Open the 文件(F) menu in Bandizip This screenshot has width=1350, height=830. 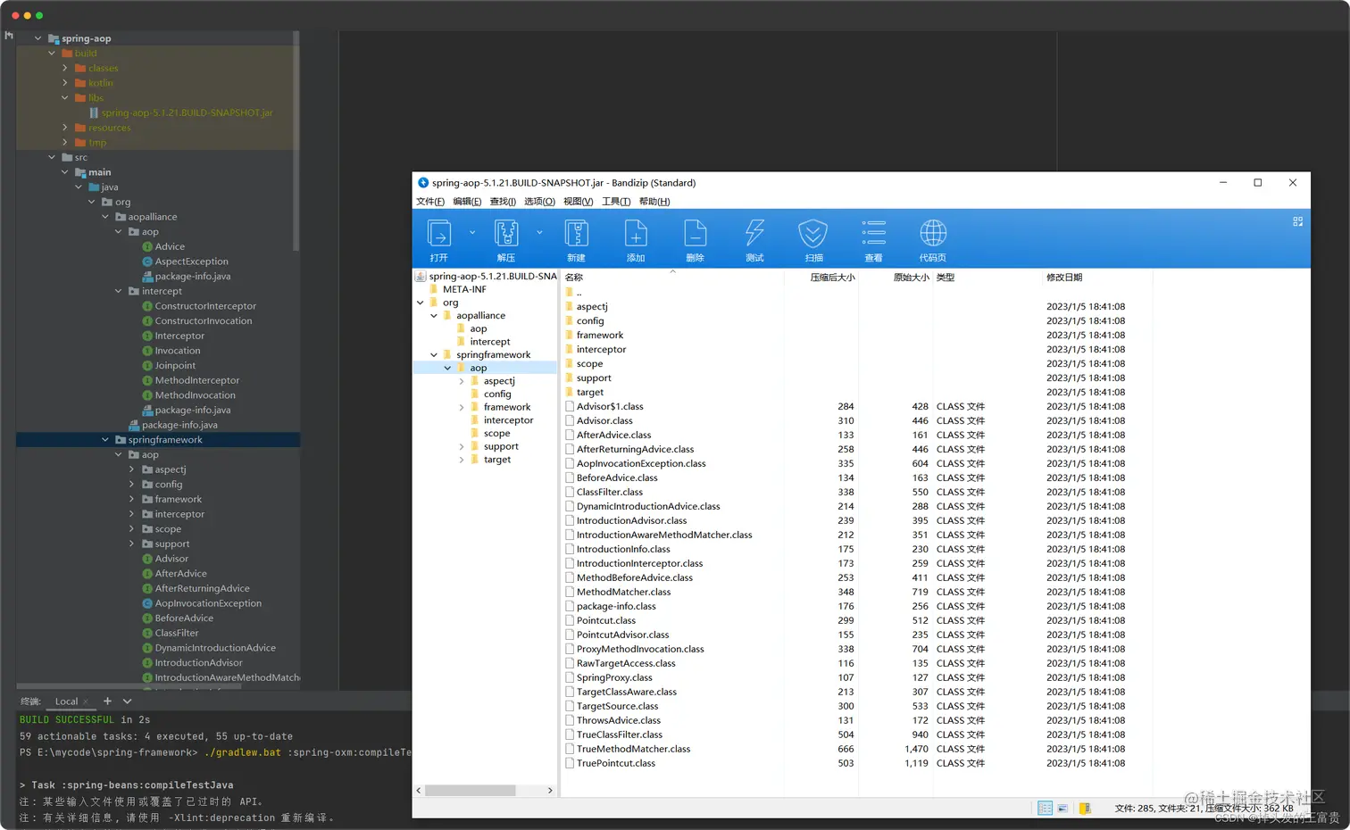430,202
